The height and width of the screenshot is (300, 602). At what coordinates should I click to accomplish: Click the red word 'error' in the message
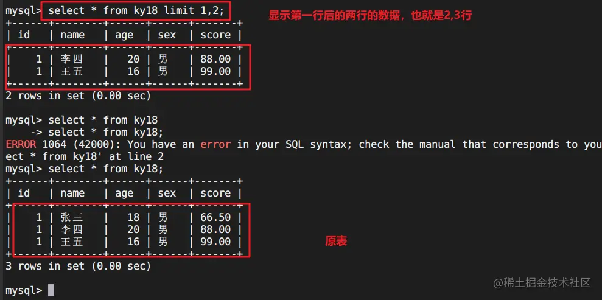click(x=215, y=144)
